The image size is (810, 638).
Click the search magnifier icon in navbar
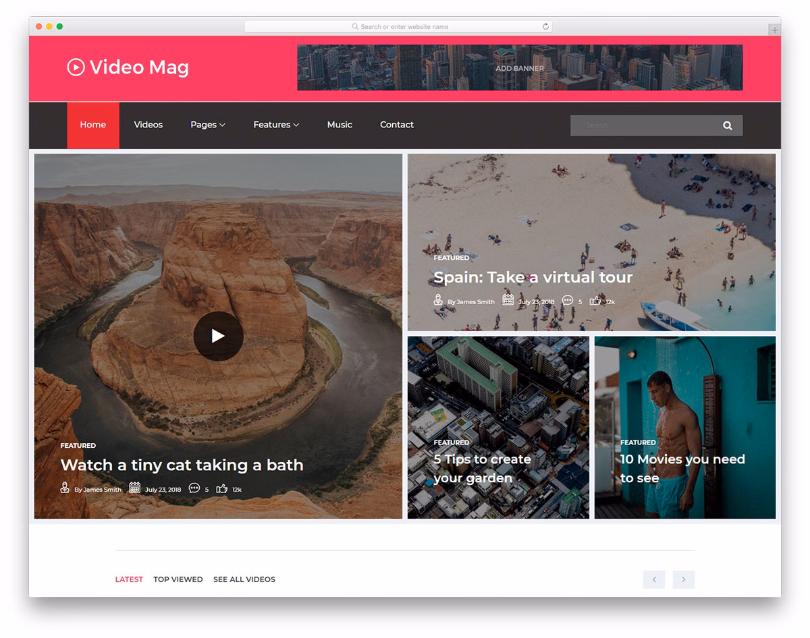coord(727,125)
